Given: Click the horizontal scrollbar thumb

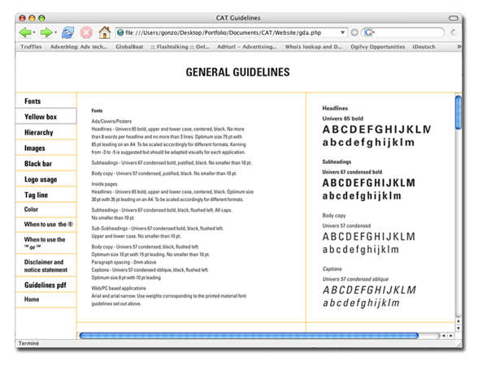Looking at the screenshot, I should click(x=249, y=336).
